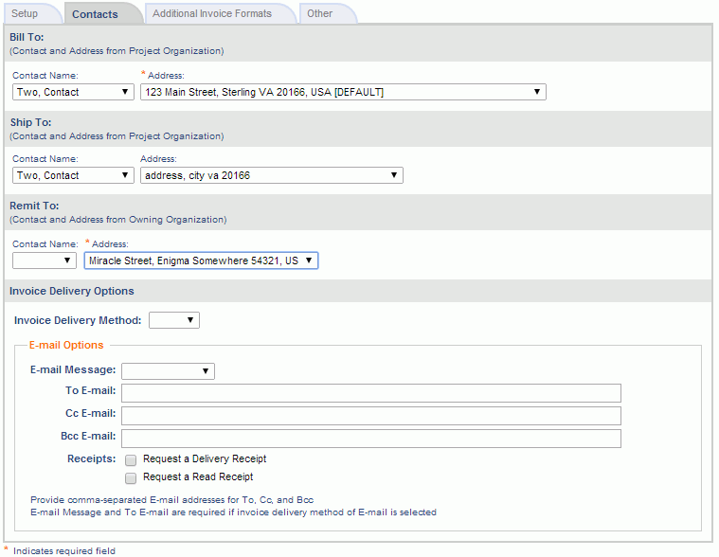Expand Bill To Address dropdown
This screenshot has height=557, width=719.
pyautogui.click(x=343, y=92)
